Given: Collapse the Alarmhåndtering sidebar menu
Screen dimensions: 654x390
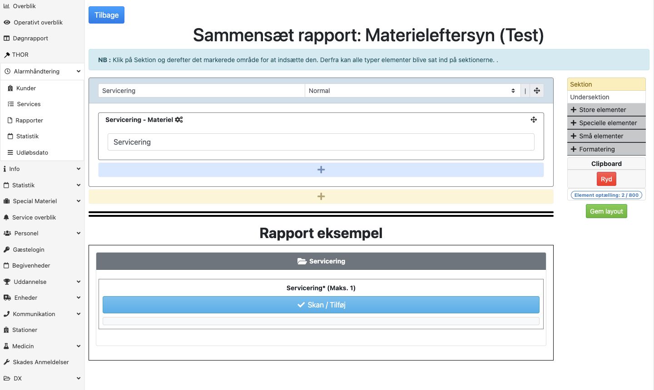Looking at the screenshot, I should [x=42, y=72].
